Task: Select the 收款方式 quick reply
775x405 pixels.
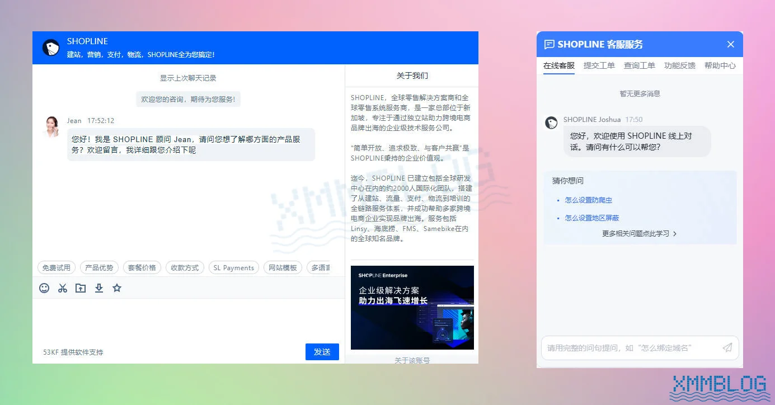Action: point(185,268)
